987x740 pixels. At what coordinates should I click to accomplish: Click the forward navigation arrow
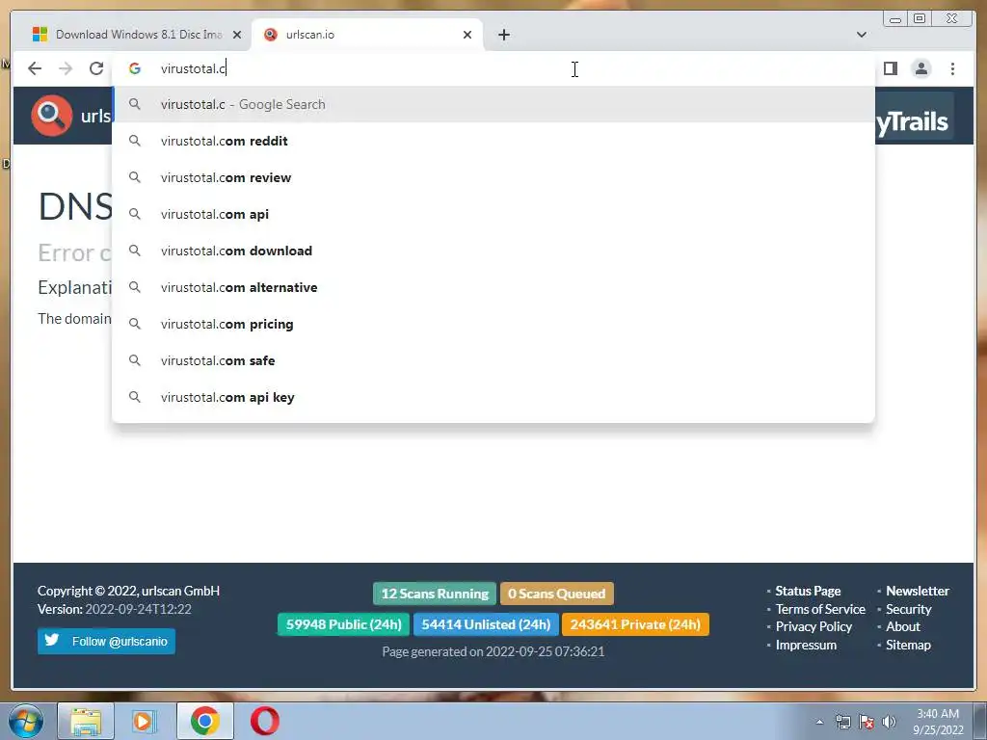coord(66,68)
